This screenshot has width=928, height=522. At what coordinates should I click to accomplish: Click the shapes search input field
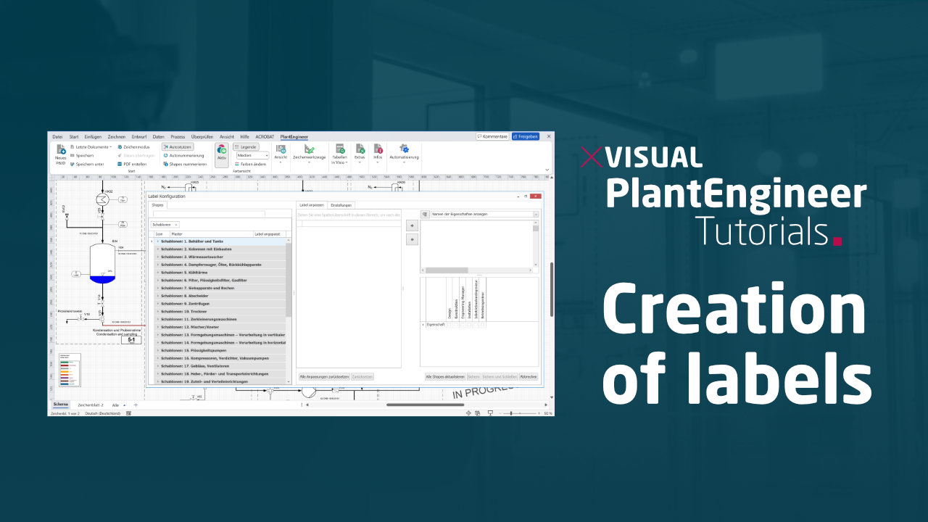[x=207, y=214]
